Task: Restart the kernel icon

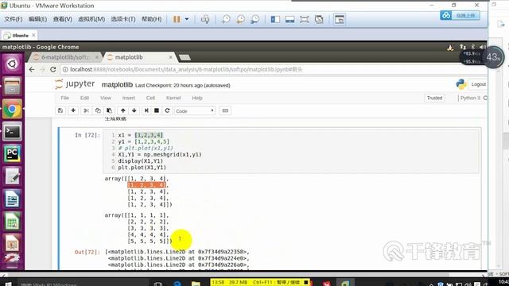Action: tap(167, 110)
